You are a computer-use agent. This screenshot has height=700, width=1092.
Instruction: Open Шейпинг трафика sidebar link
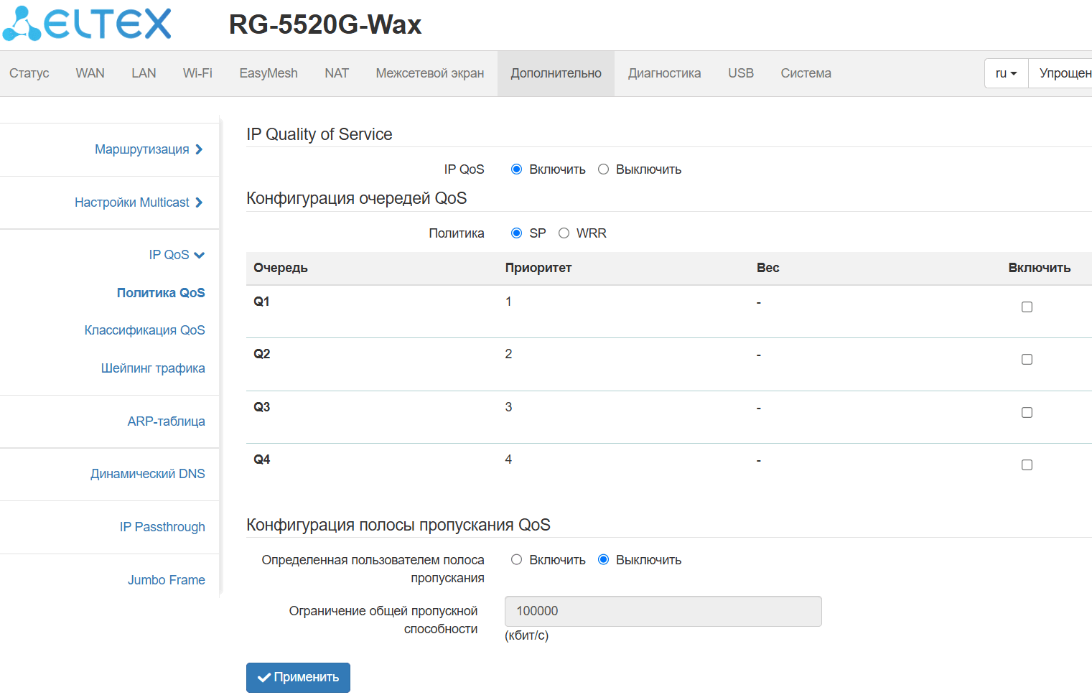153,368
